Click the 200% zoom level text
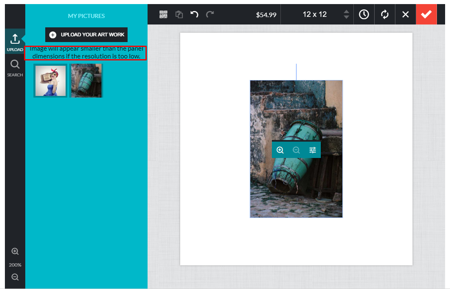The image size is (450, 289). point(15,265)
